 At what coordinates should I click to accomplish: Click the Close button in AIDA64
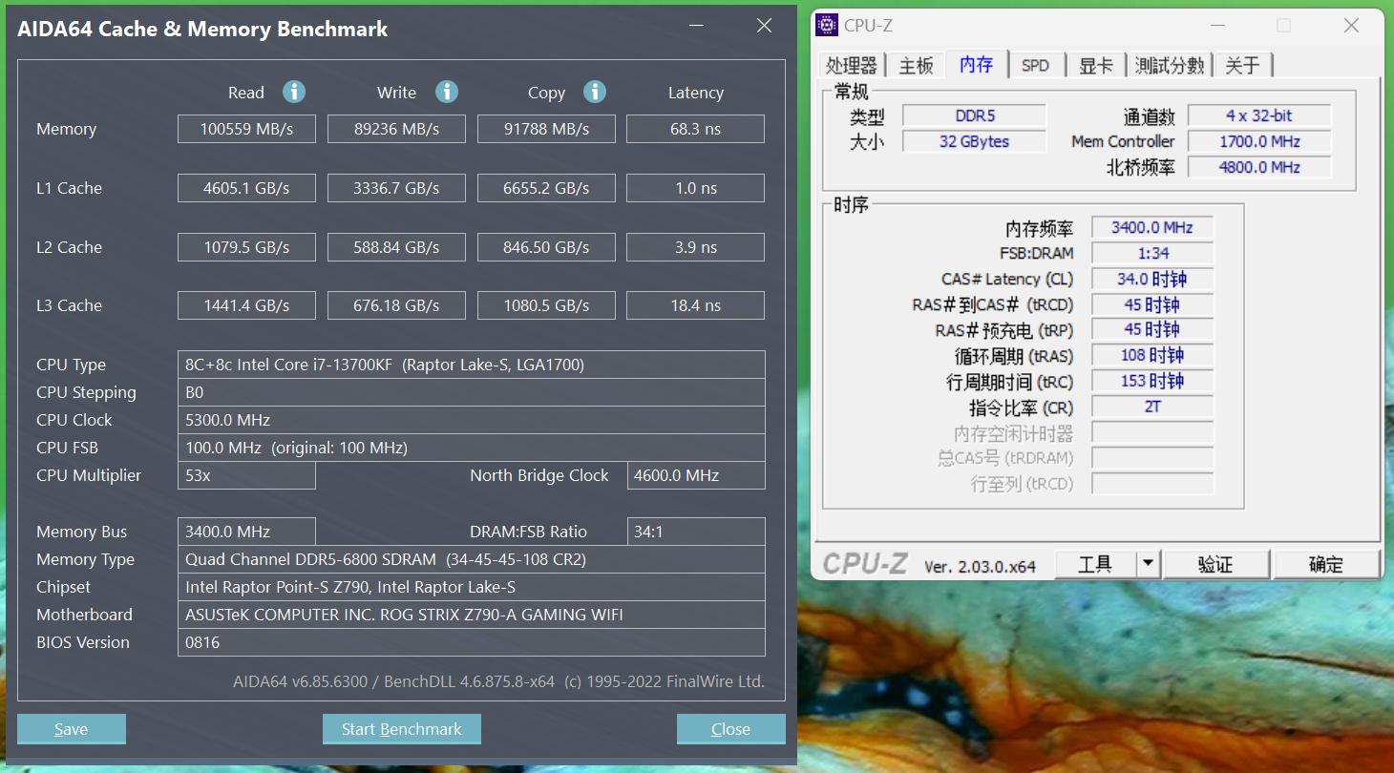730,729
